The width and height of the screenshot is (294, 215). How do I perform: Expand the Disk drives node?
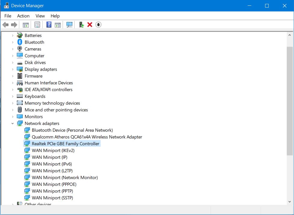(13, 63)
